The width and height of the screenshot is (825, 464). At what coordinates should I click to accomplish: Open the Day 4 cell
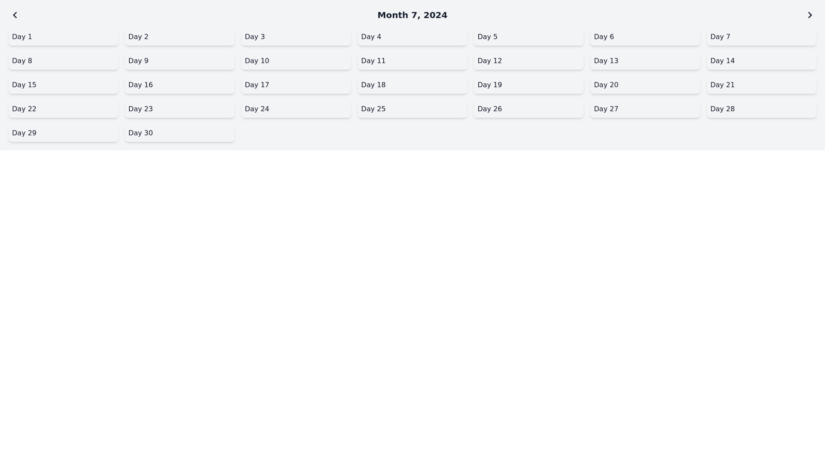[x=412, y=37]
